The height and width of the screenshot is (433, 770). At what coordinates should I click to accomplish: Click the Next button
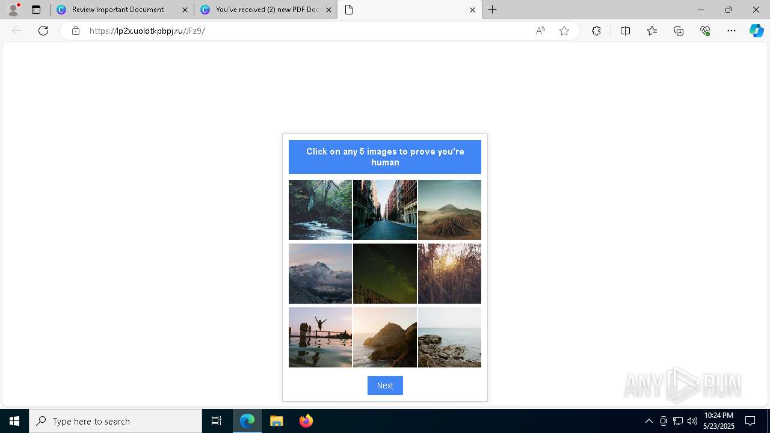(x=385, y=385)
